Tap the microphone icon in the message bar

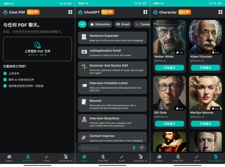click(x=134, y=148)
